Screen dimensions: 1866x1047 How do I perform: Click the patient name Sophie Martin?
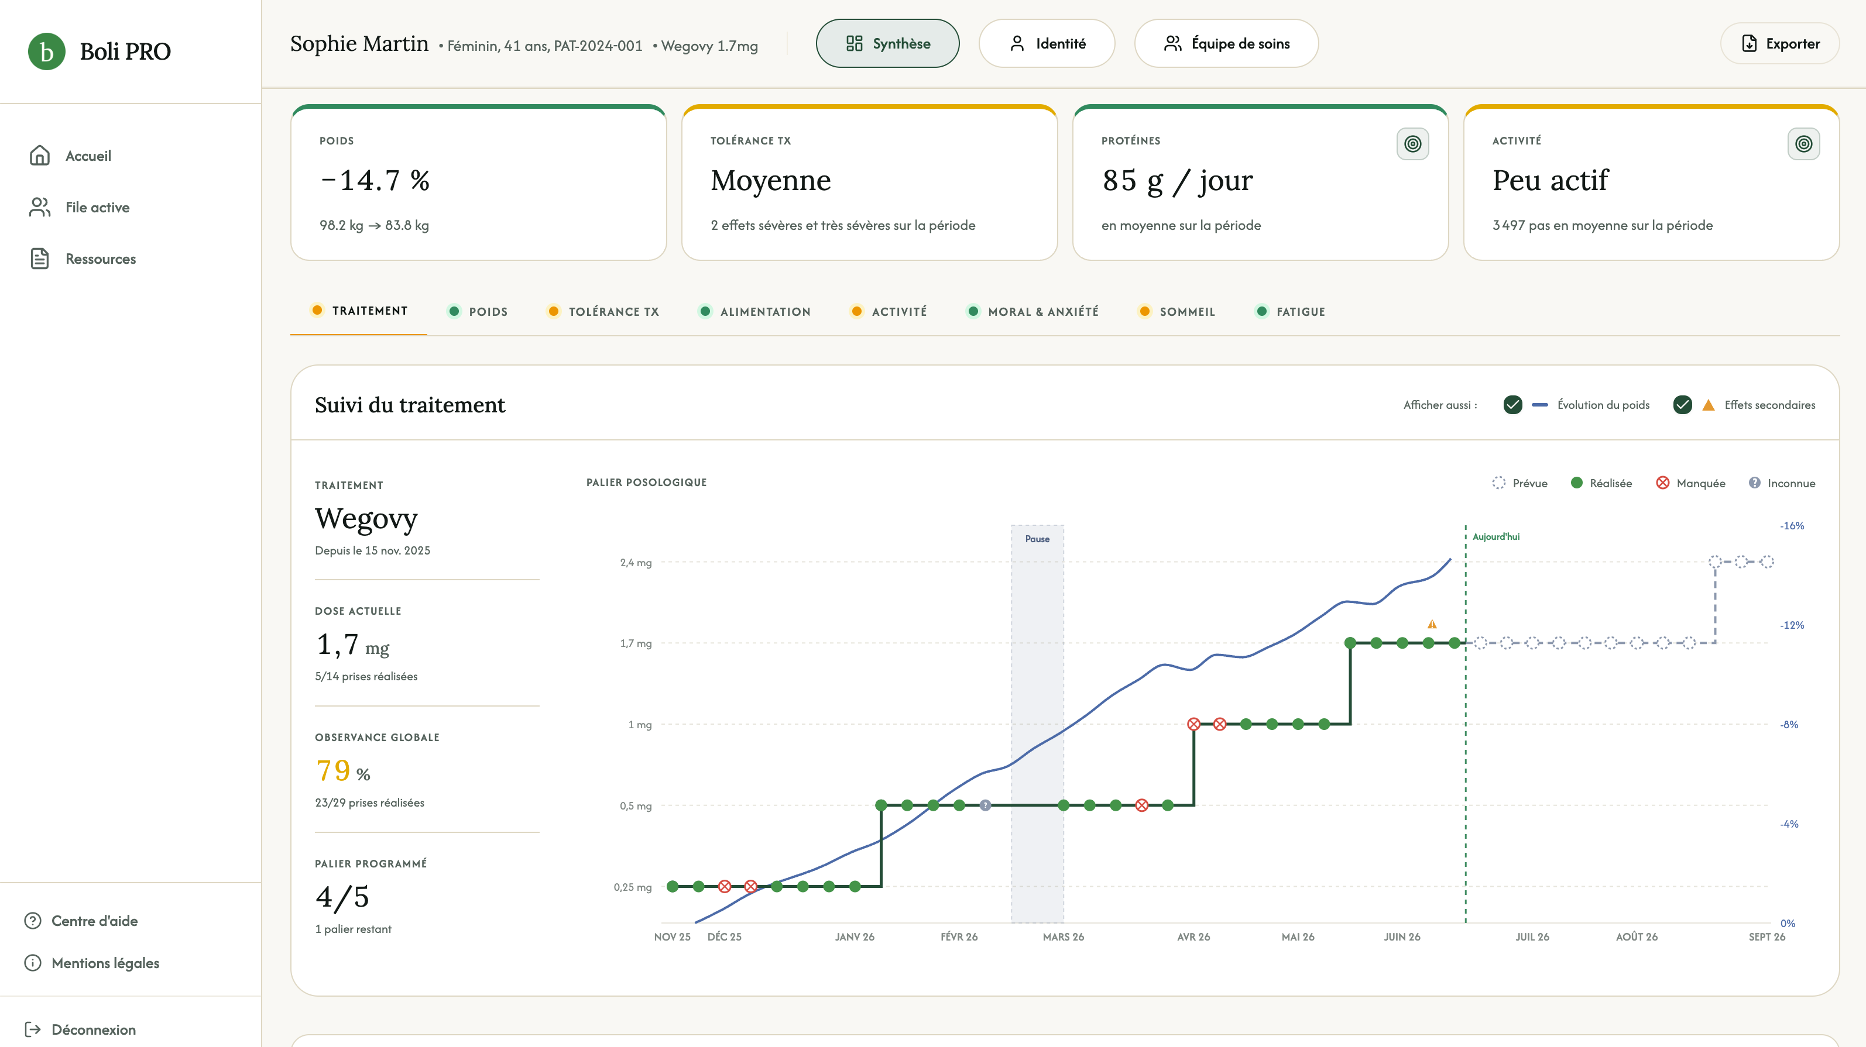(359, 43)
